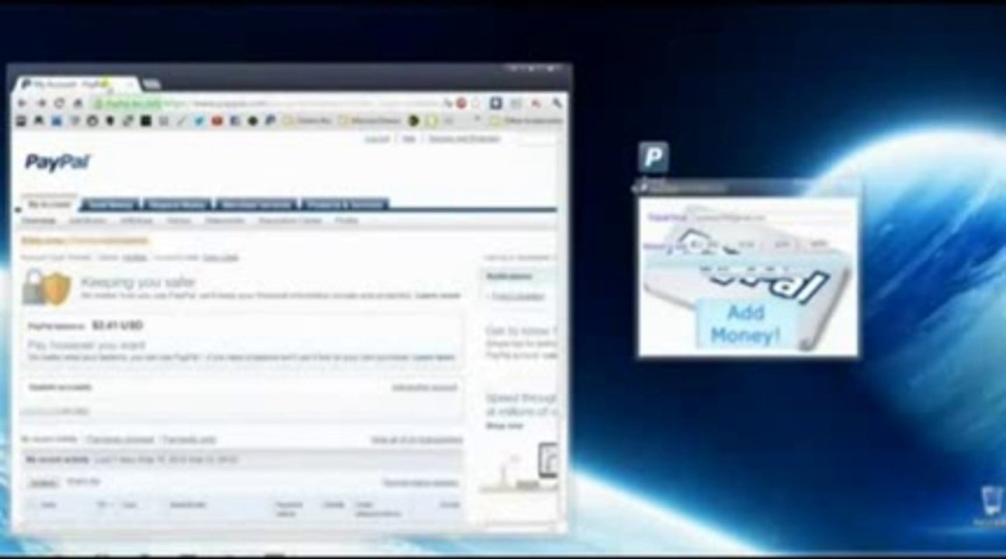Click the PayPal search field
This screenshot has height=559, width=1006.
(537, 139)
